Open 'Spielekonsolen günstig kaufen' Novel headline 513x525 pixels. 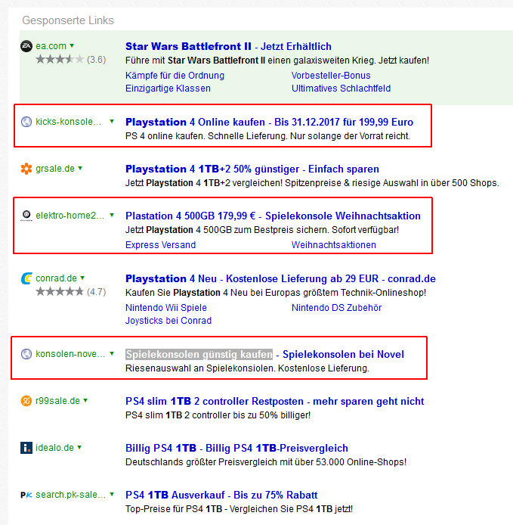265,354
